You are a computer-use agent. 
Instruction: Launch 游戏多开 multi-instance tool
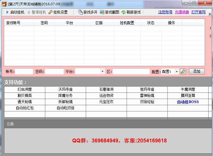point(88,12)
